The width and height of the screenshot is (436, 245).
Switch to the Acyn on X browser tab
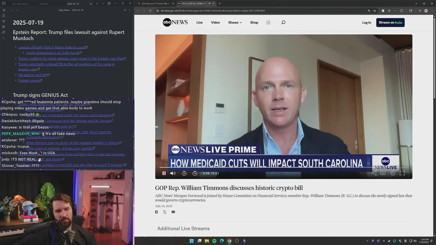point(155,3)
